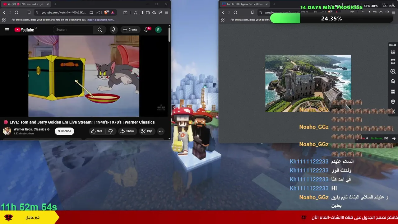Click the Tom and Jerry video player
Screen dimensions: 398x224
click(84, 76)
